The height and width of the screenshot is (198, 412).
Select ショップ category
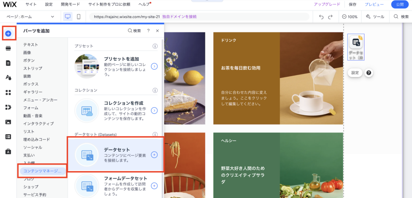(x=31, y=187)
